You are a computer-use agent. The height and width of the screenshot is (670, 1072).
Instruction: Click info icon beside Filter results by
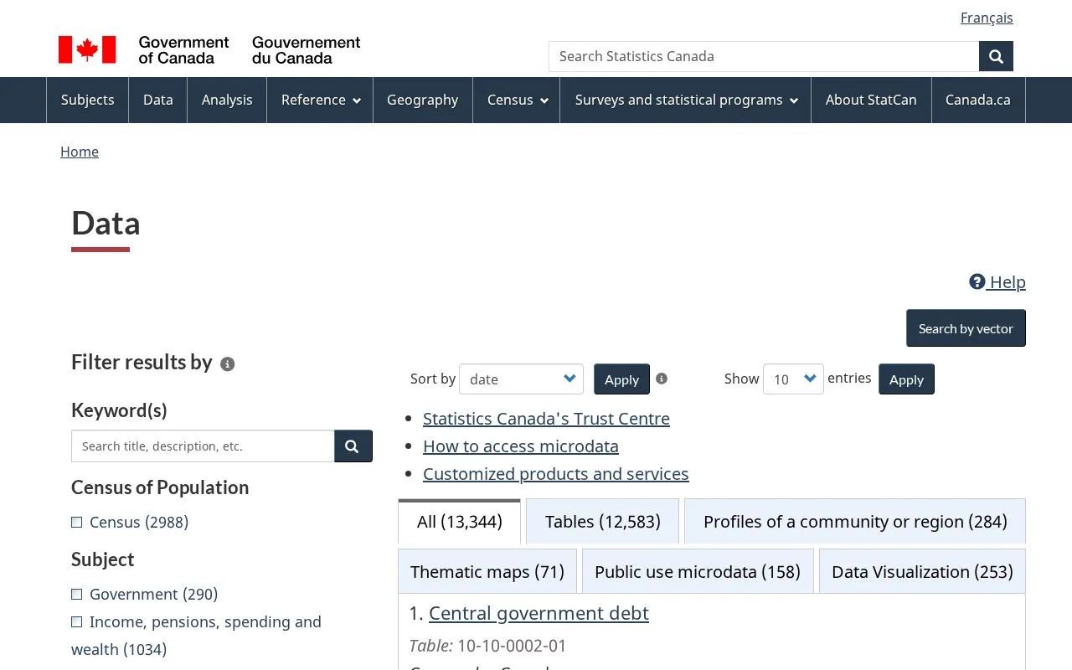(x=227, y=363)
